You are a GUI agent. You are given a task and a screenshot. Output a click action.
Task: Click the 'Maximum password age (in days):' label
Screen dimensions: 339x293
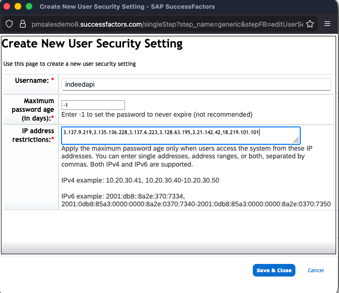32,109
